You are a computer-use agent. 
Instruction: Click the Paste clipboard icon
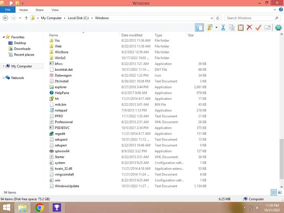click(240, 27)
